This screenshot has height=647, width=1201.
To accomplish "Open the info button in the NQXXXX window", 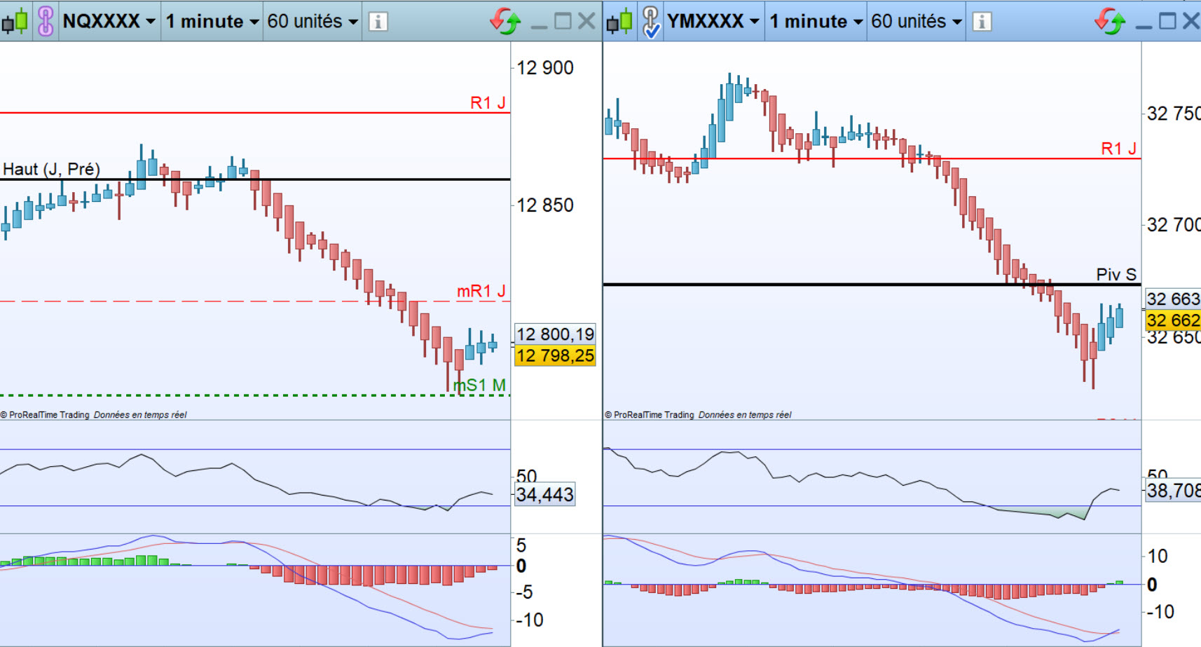I will 378,22.
